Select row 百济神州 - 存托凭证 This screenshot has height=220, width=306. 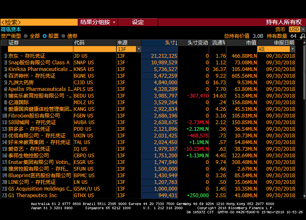(x=148, y=76)
